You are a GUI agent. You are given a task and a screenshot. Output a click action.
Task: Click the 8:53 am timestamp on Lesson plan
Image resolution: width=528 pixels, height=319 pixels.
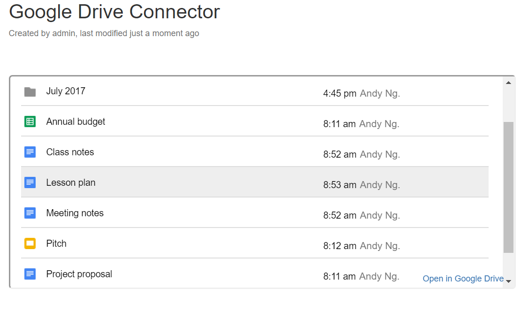(339, 185)
